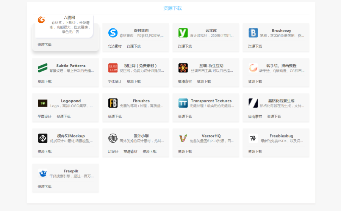Click 资源下载 tag under 模库51Mockup
This screenshot has height=211, width=341.
pyautogui.click(x=45, y=152)
